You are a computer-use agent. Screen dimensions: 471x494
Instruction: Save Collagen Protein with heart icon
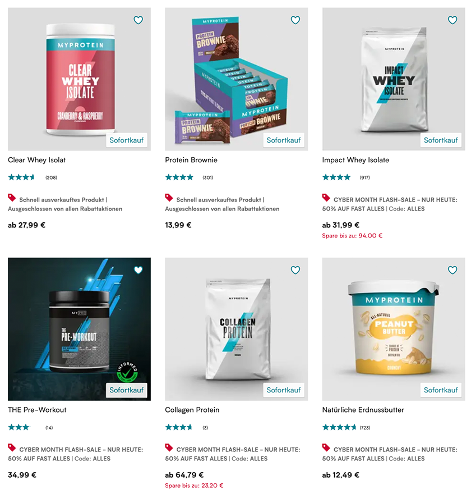[295, 270]
